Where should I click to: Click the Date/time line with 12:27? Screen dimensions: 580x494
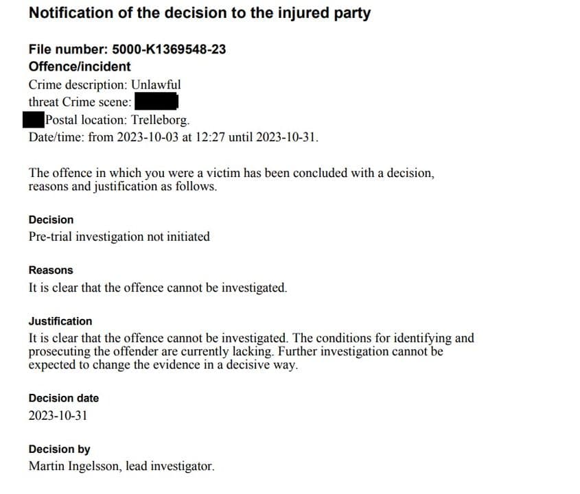tap(173, 136)
